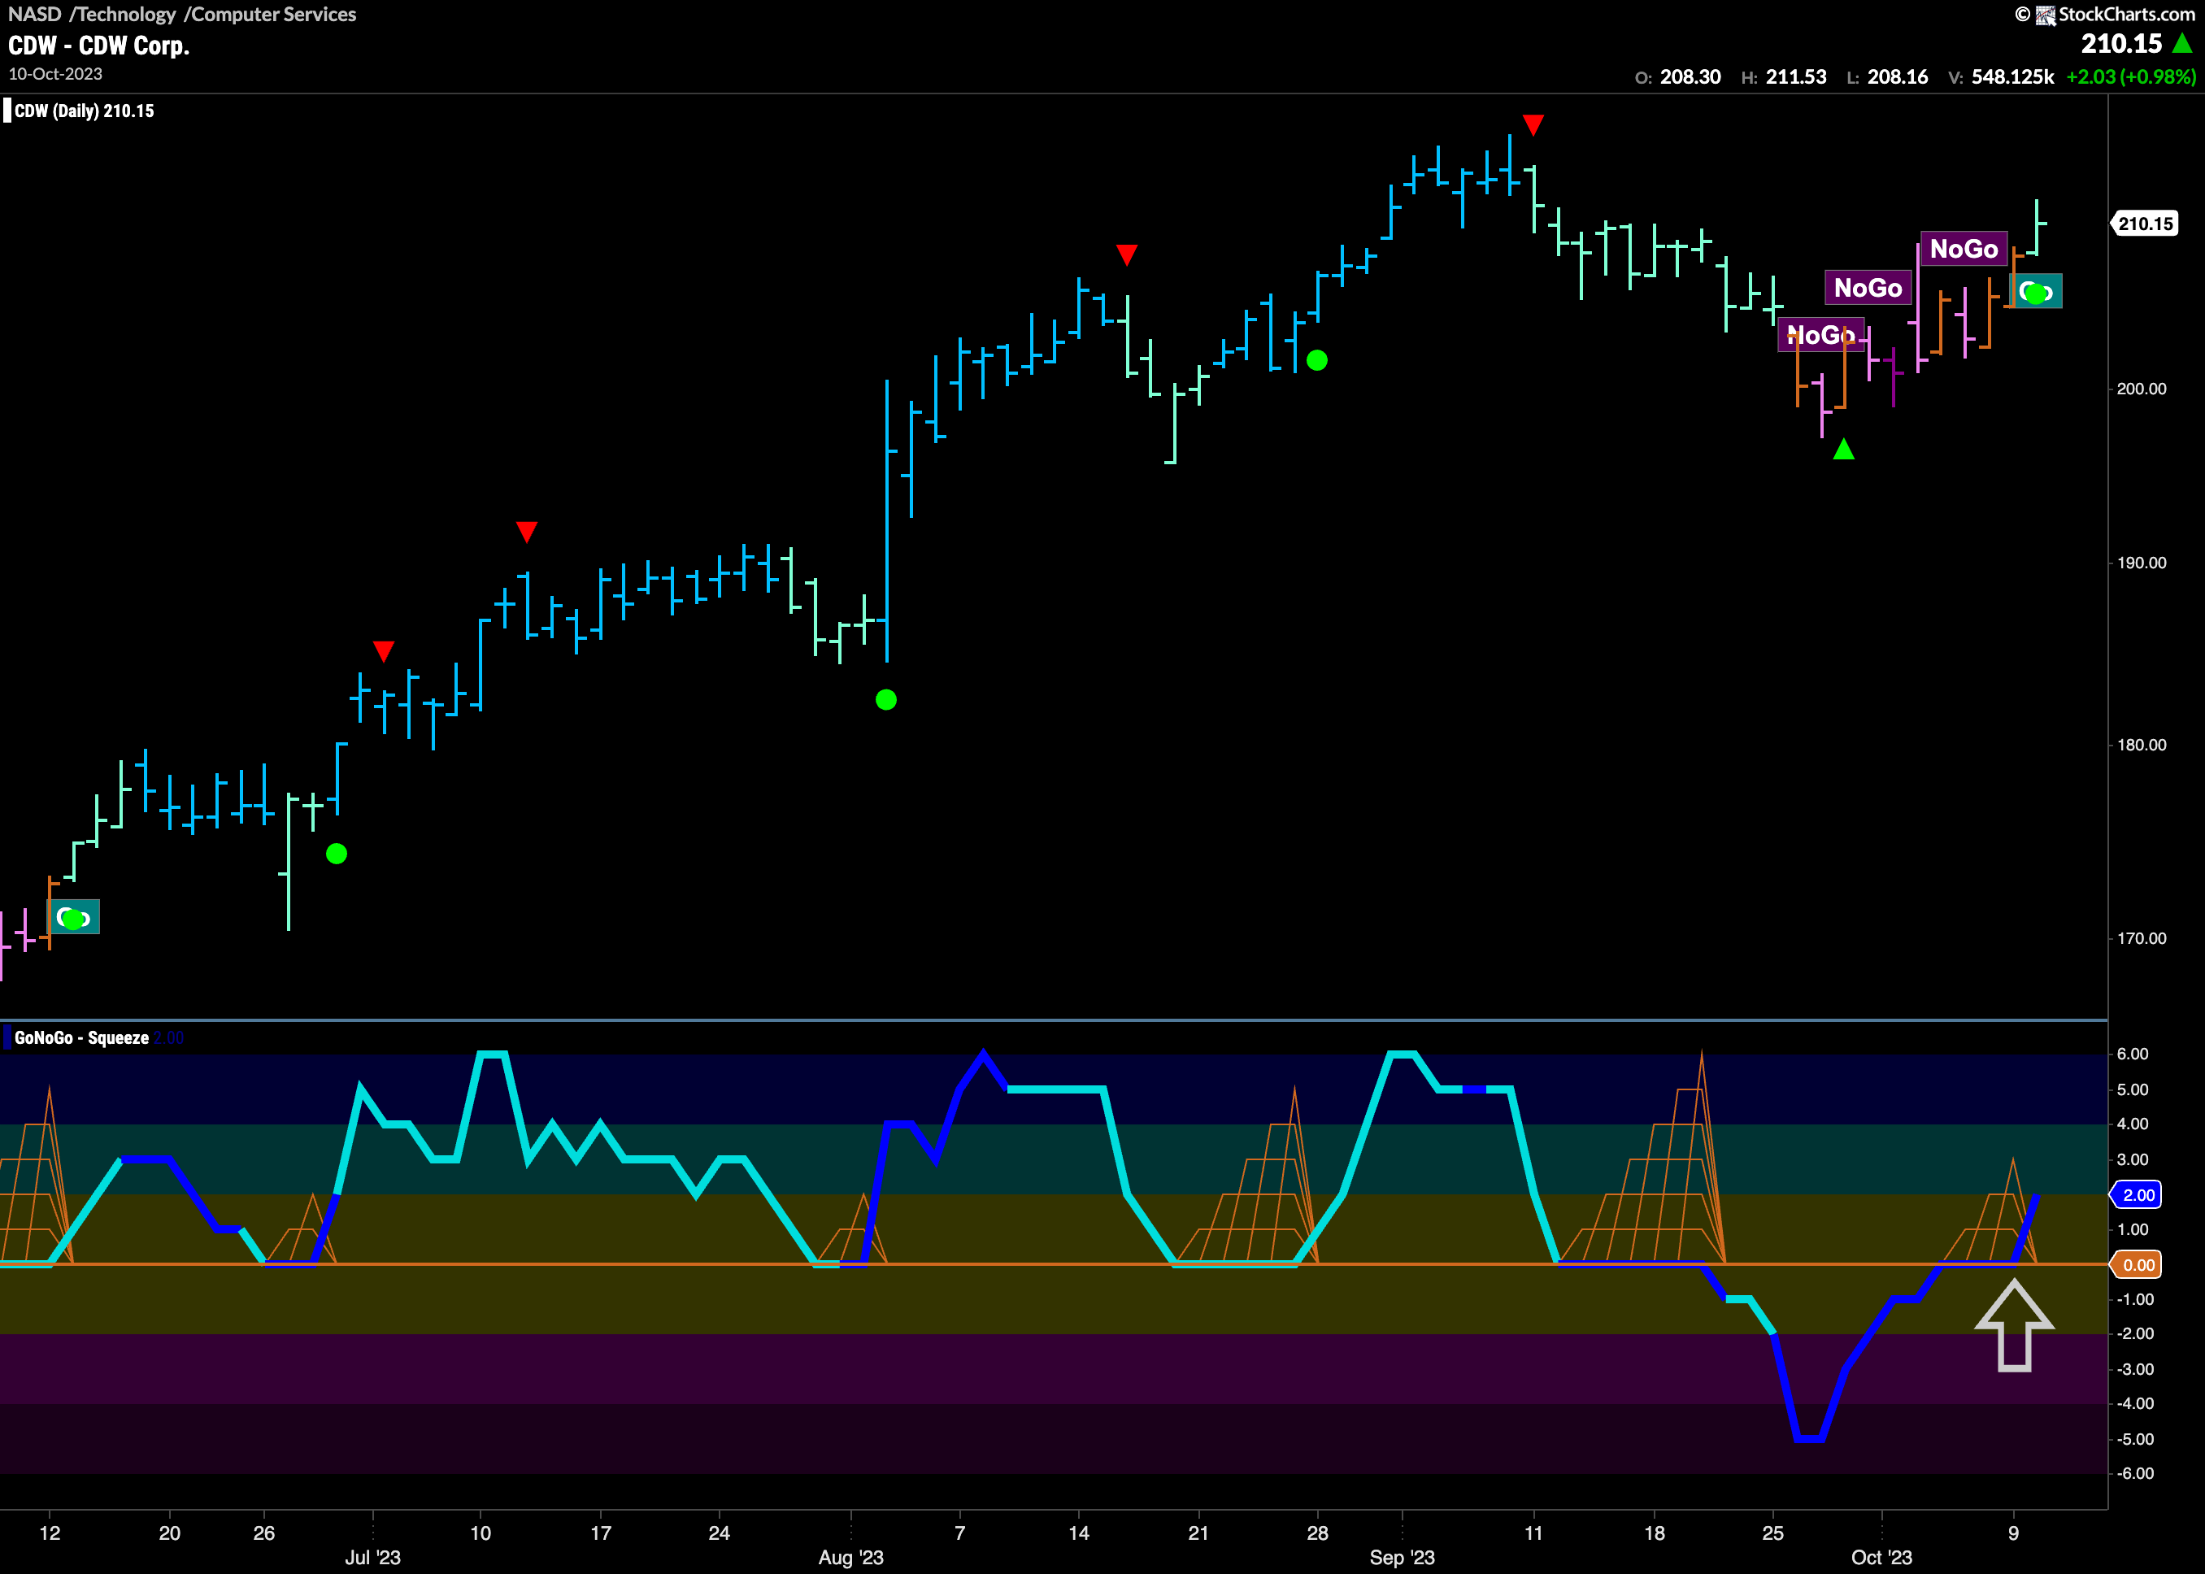Click the green up-triangle marker below late September low

(x=1843, y=449)
